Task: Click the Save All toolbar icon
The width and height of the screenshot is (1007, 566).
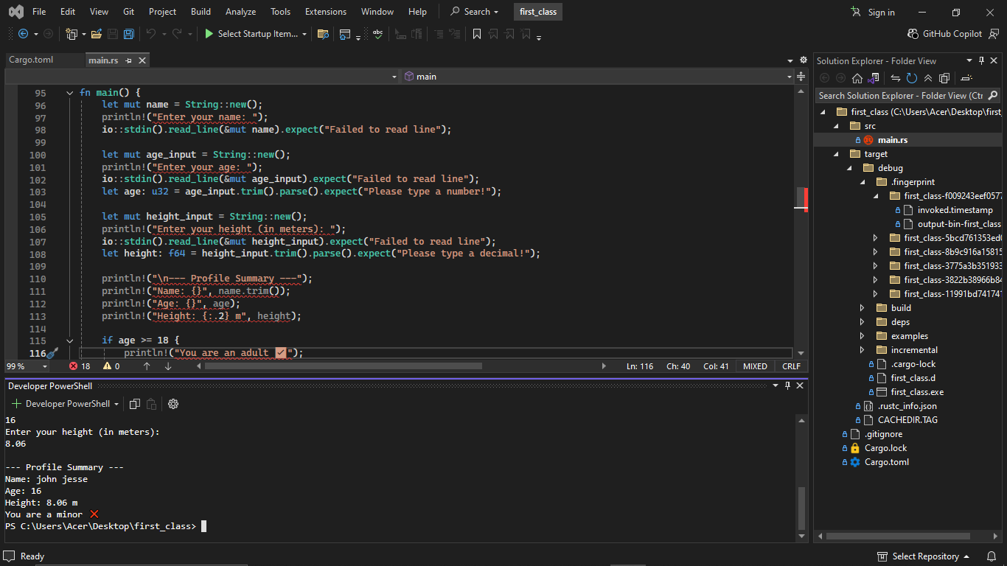Action: pos(129,34)
